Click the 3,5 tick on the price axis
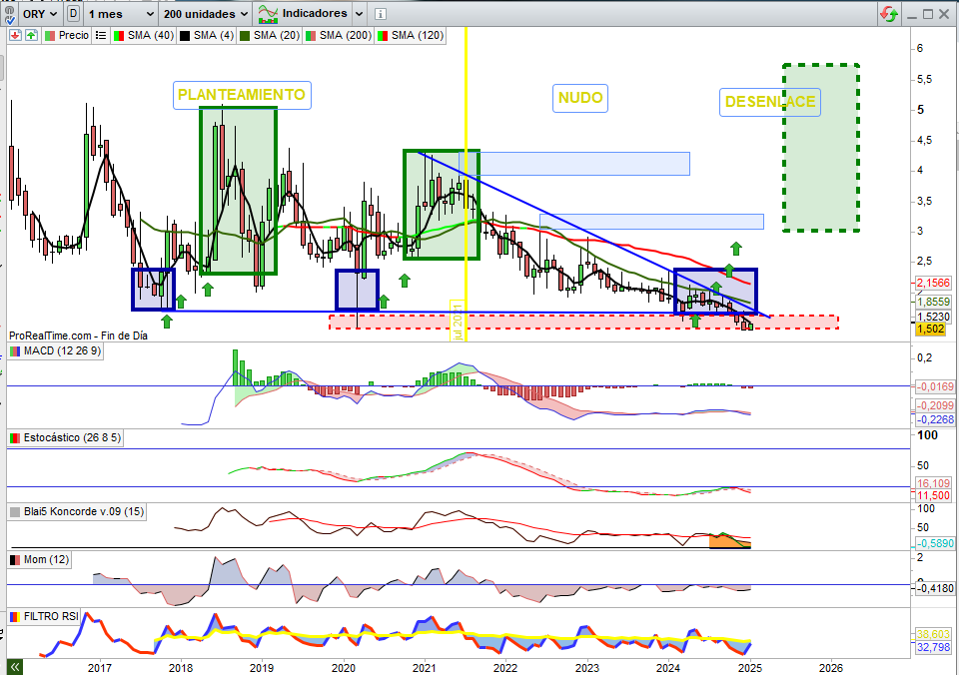This screenshot has height=675, width=959. [x=924, y=201]
